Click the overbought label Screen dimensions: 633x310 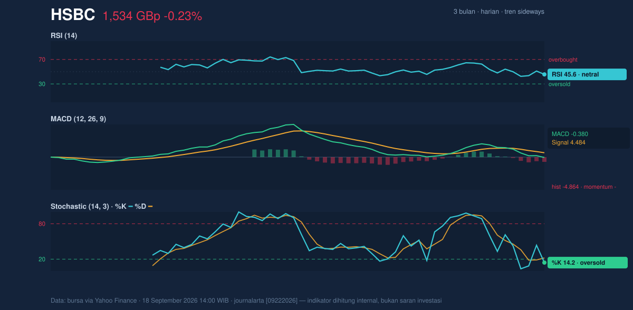pyautogui.click(x=563, y=60)
